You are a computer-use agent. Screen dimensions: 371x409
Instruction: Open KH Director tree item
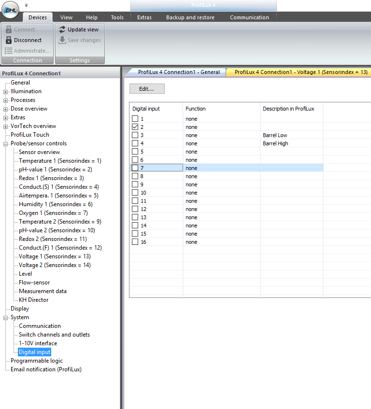(x=33, y=300)
